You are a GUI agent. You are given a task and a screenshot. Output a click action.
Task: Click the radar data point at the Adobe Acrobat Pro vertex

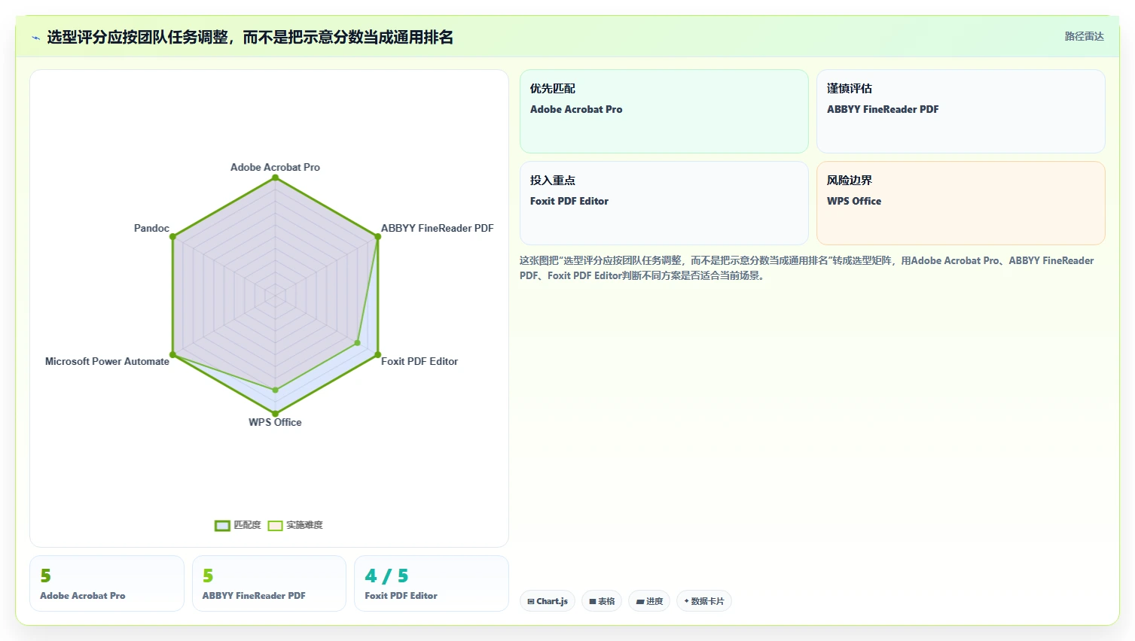coord(275,178)
